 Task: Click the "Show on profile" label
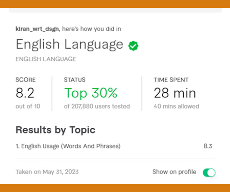tap(174, 172)
